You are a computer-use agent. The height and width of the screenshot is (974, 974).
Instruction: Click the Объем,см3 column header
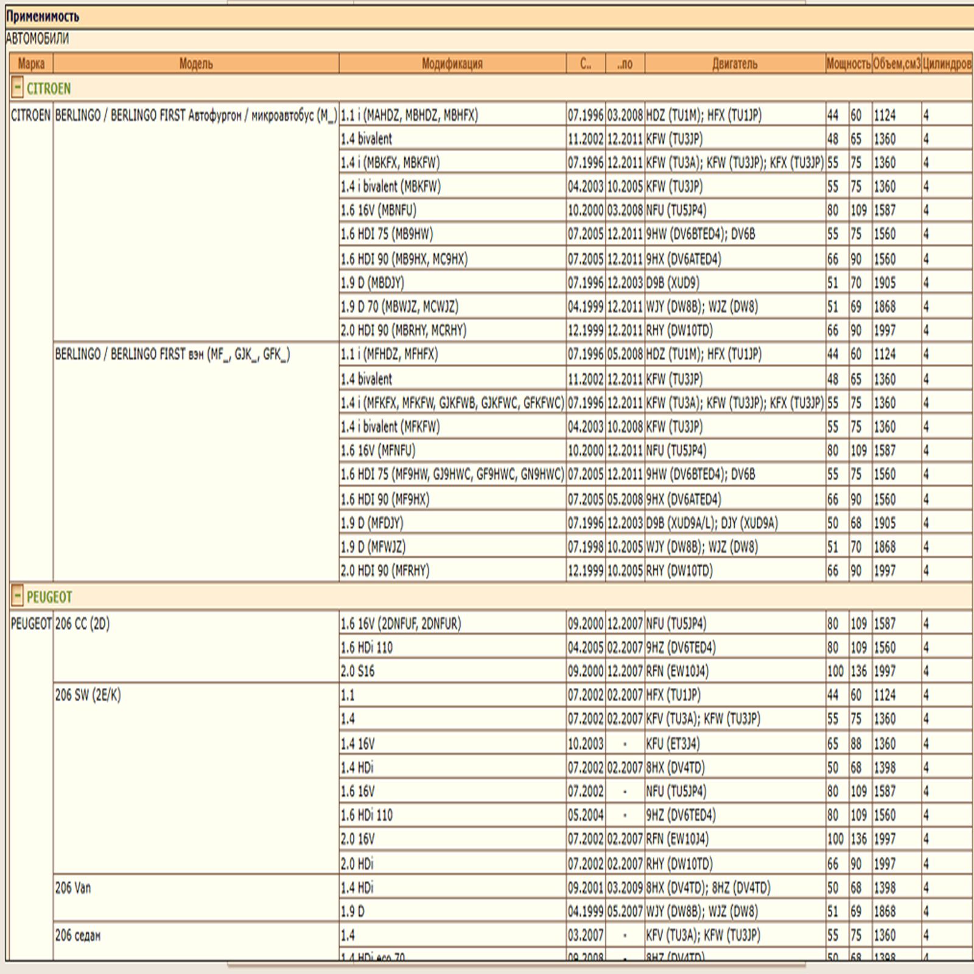pyautogui.click(x=896, y=63)
